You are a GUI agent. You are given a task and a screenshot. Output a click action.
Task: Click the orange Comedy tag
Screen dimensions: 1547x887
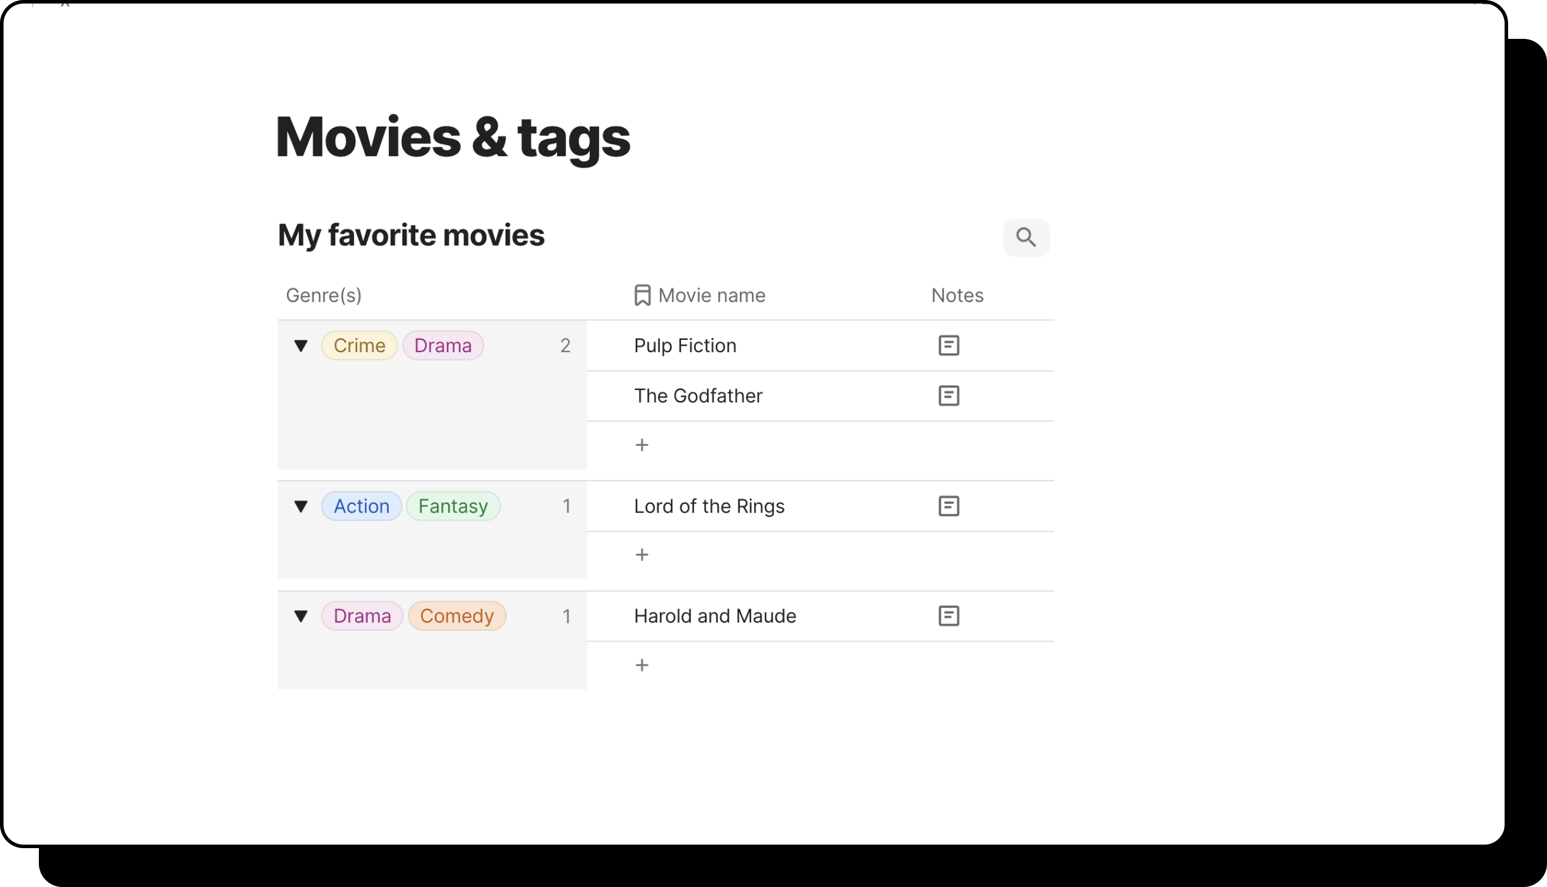click(x=457, y=616)
